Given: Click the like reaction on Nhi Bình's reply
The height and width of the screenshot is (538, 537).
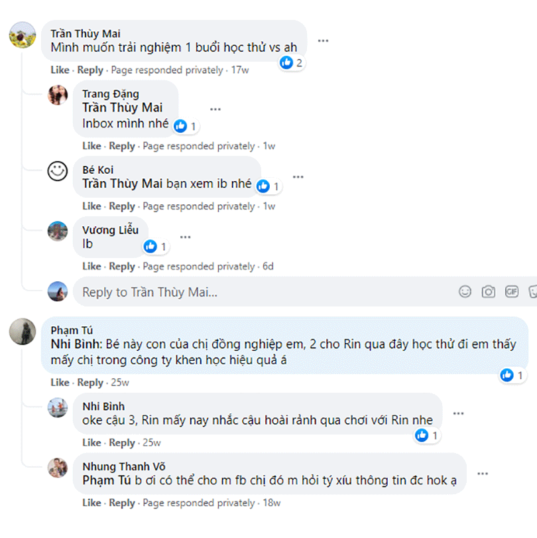Looking at the screenshot, I should [426, 435].
